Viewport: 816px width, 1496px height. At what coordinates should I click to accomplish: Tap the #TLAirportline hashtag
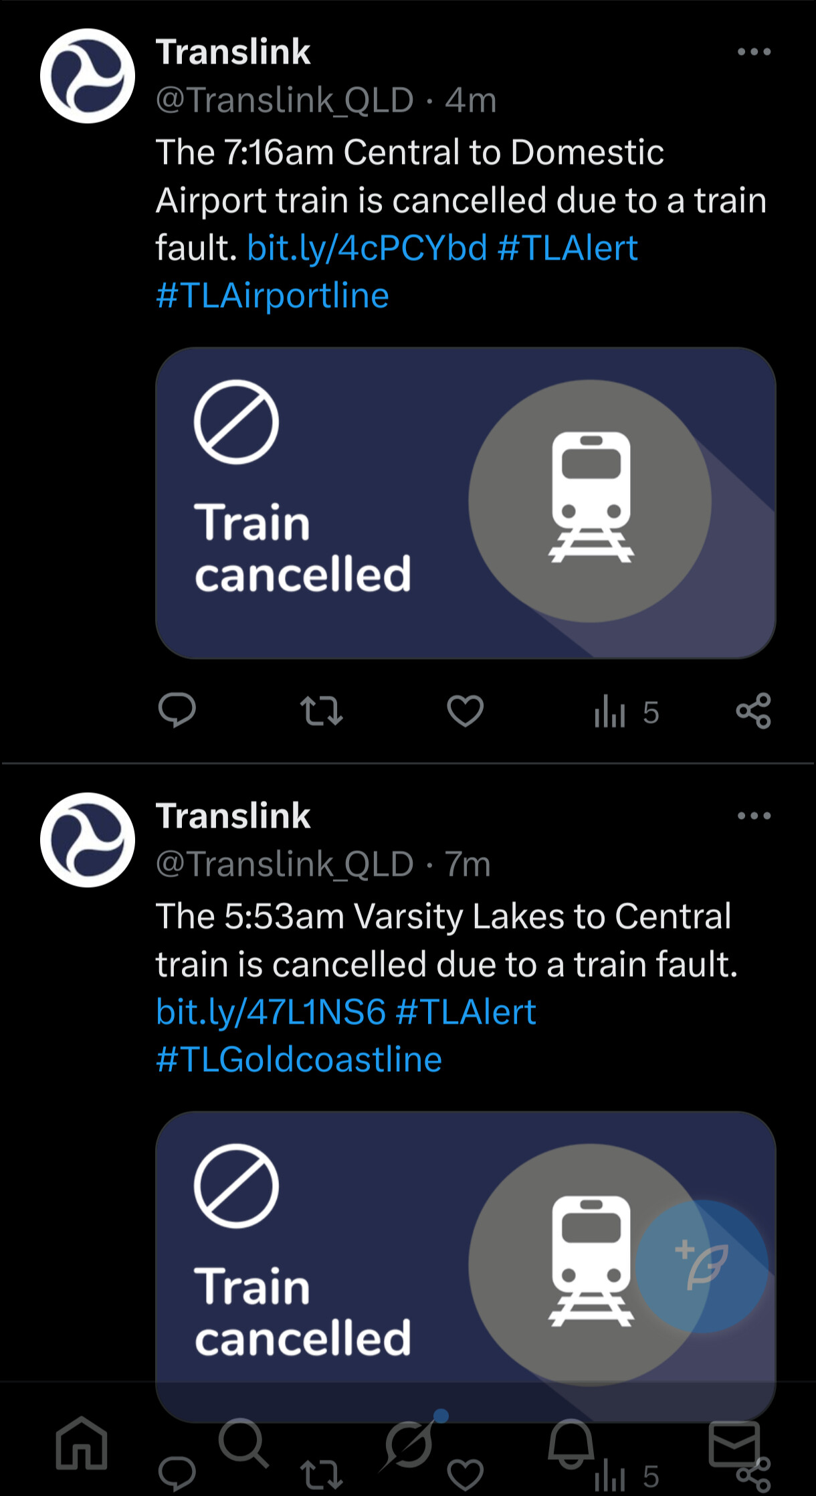pyautogui.click(x=272, y=296)
